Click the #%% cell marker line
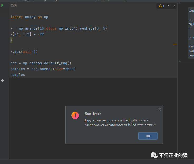Viewport: 194px width, 164px height. click(x=13, y=5)
